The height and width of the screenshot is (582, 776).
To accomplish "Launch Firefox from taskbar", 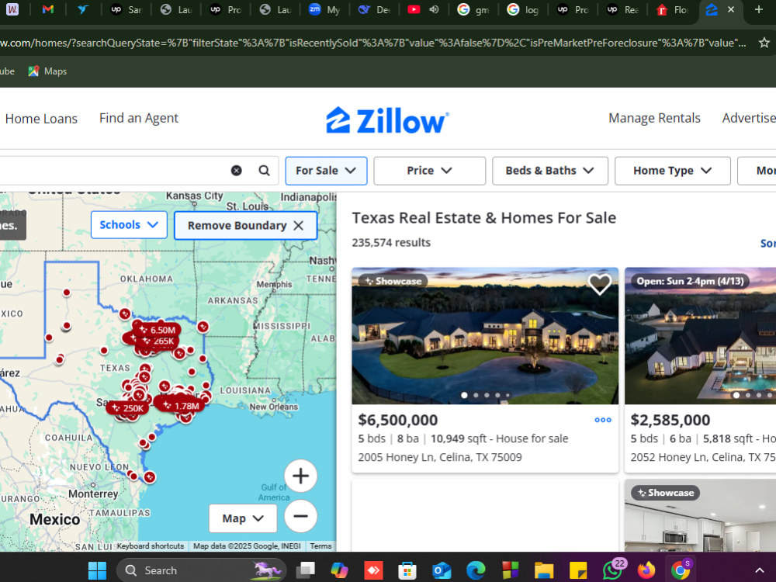I will point(646,570).
